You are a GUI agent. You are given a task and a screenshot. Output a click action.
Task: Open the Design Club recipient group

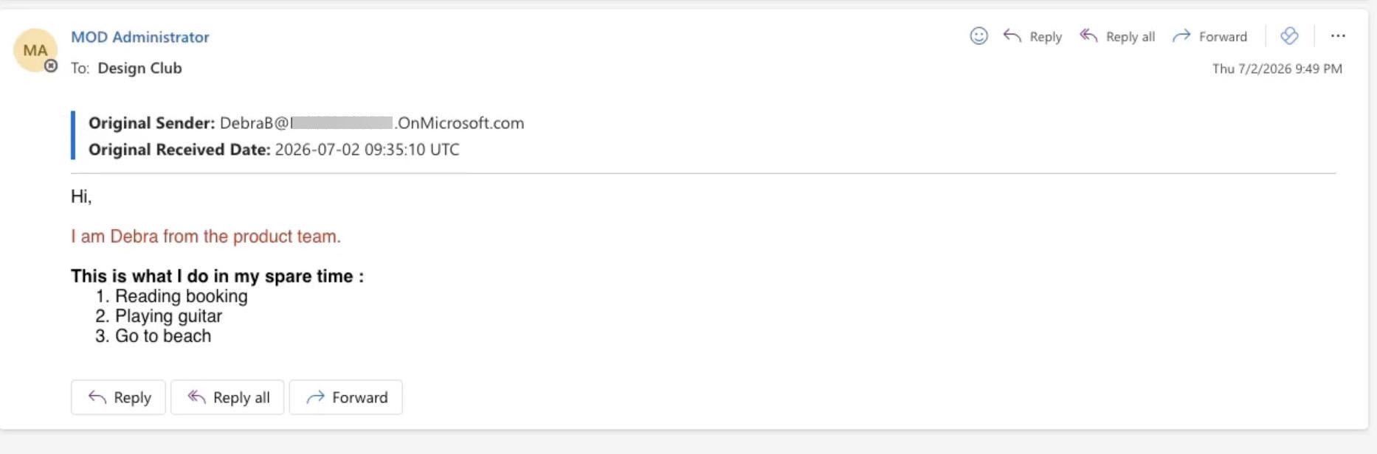(x=139, y=68)
